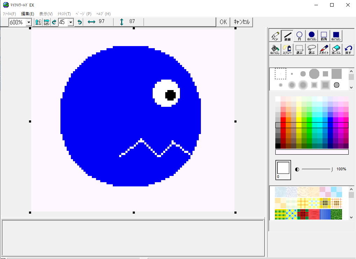Click the 戻す (undo) tool button

click(x=348, y=50)
